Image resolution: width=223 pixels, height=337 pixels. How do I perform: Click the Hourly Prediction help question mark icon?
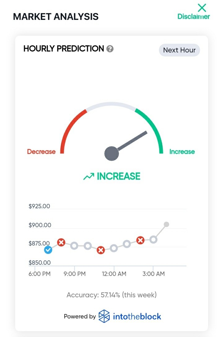110,49
